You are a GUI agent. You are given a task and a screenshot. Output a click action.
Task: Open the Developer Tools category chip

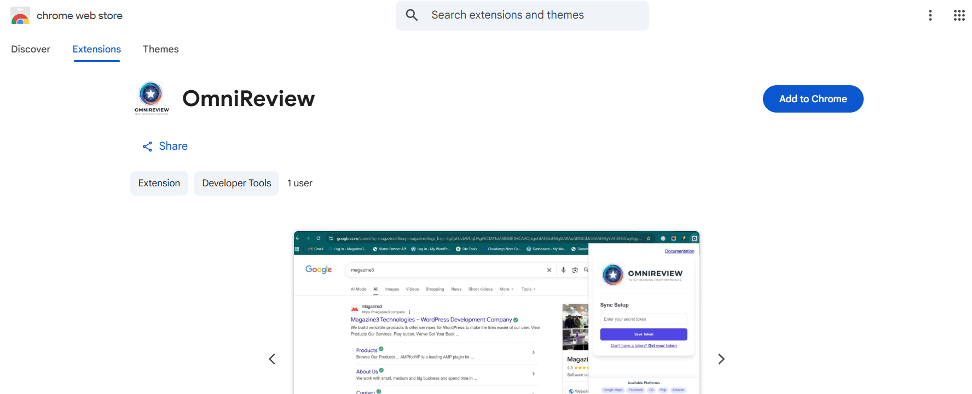click(236, 183)
